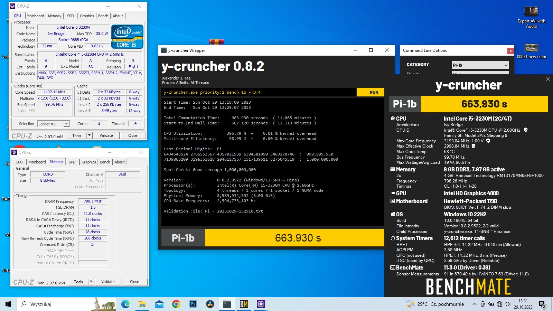This screenshot has height=311, width=553.
Task: Expand Tools arrow in upper CPU-Z window
Action: click(x=90, y=135)
